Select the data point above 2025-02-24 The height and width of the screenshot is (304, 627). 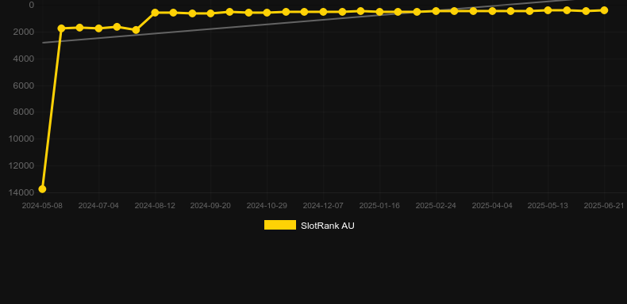pyautogui.click(x=436, y=11)
